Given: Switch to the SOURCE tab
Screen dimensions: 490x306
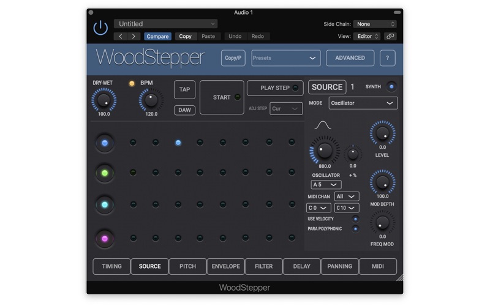Looking at the screenshot, I should (x=149, y=267).
